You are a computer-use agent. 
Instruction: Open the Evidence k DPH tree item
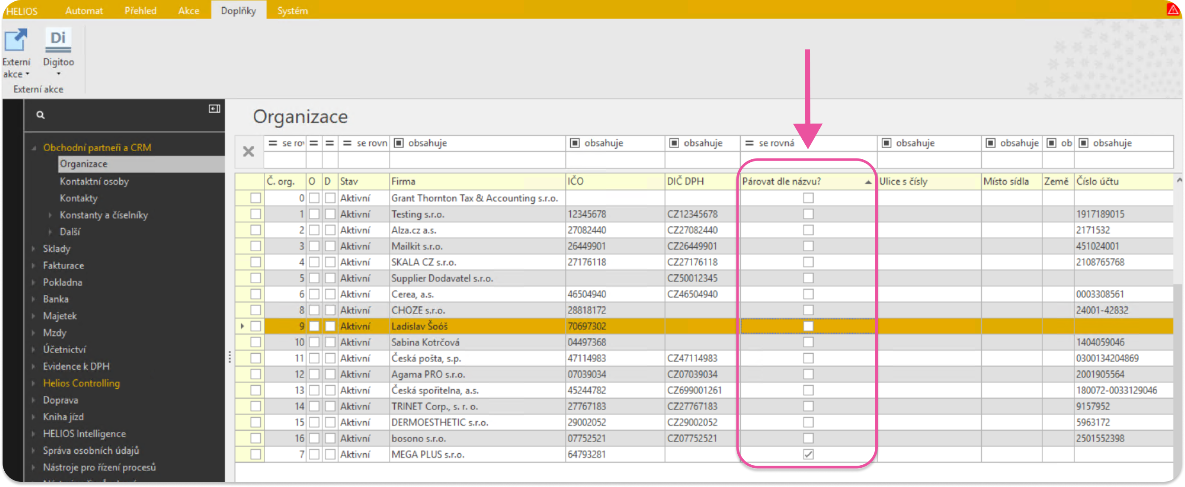click(x=76, y=367)
